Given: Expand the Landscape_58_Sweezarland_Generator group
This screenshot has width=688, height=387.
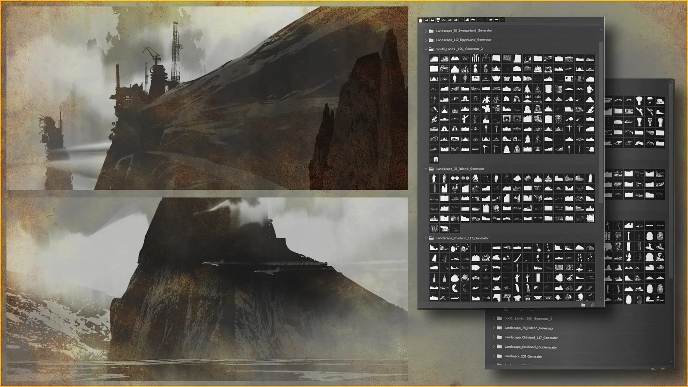Looking at the screenshot, I should [426, 31].
